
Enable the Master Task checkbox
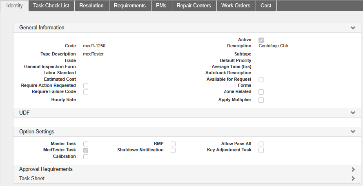point(86,144)
